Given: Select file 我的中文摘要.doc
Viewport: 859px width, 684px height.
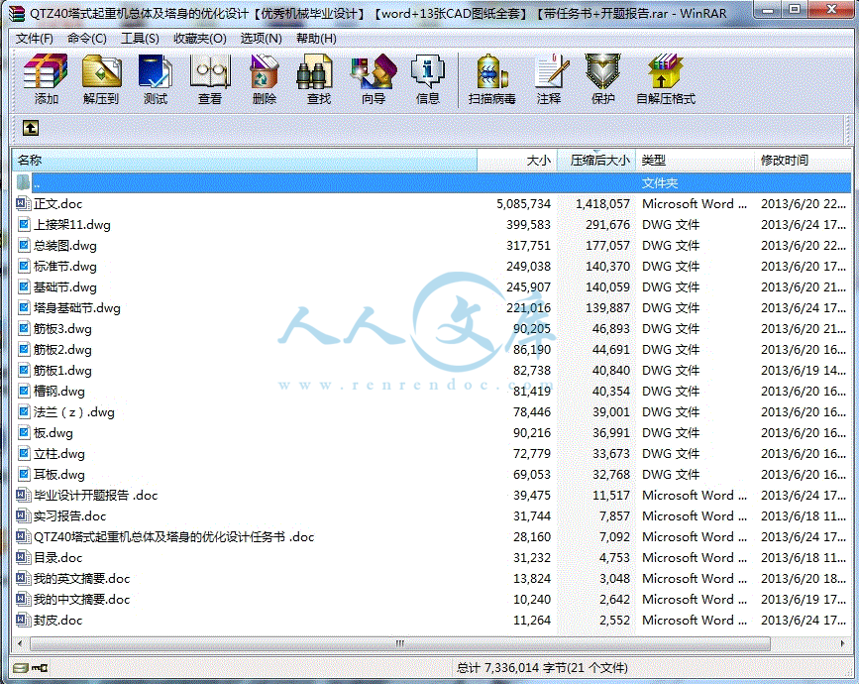Looking at the screenshot, I should click(x=81, y=600).
